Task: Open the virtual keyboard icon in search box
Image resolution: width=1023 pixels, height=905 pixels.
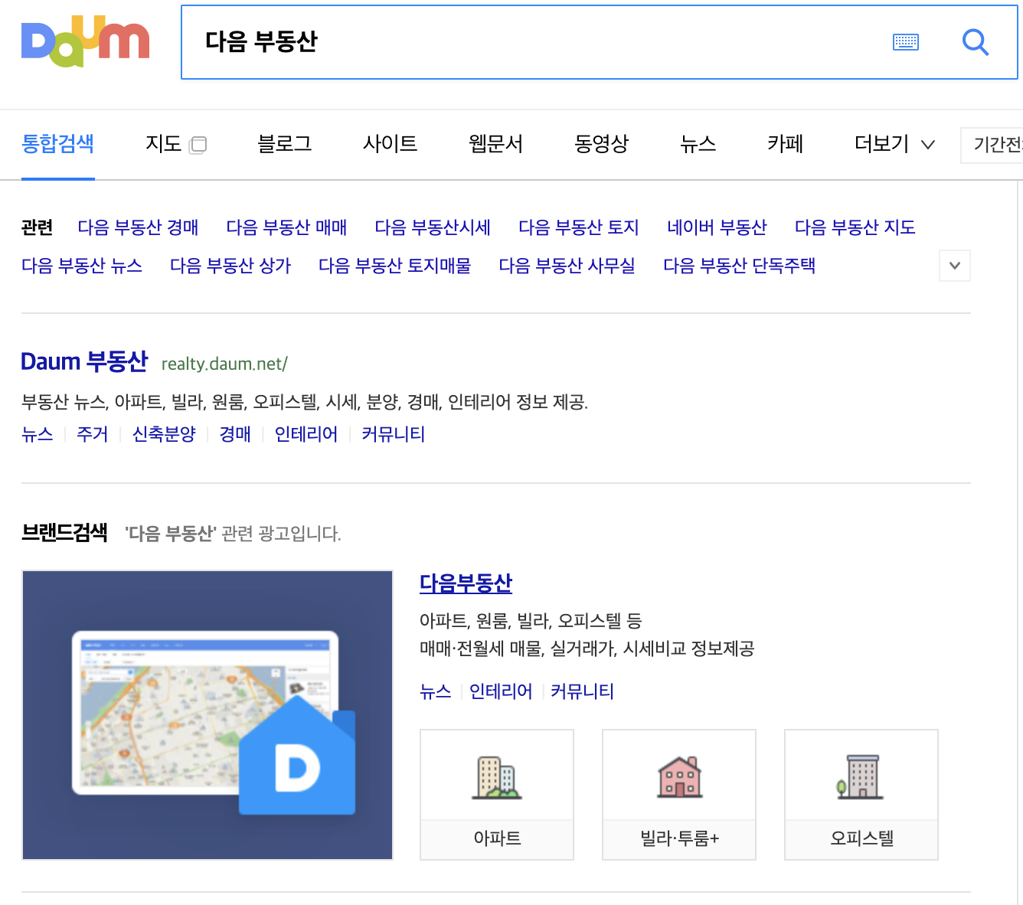Action: coord(906,42)
